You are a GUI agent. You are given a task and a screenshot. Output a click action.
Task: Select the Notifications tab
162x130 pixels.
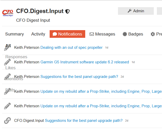coord(67,34)
